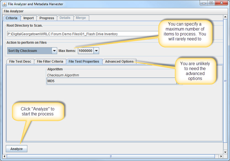Click the vertical scrollbar thumb on right
The height and width of the screenshot is (161, 230).
pyautogui.click(x=226, y=81)
